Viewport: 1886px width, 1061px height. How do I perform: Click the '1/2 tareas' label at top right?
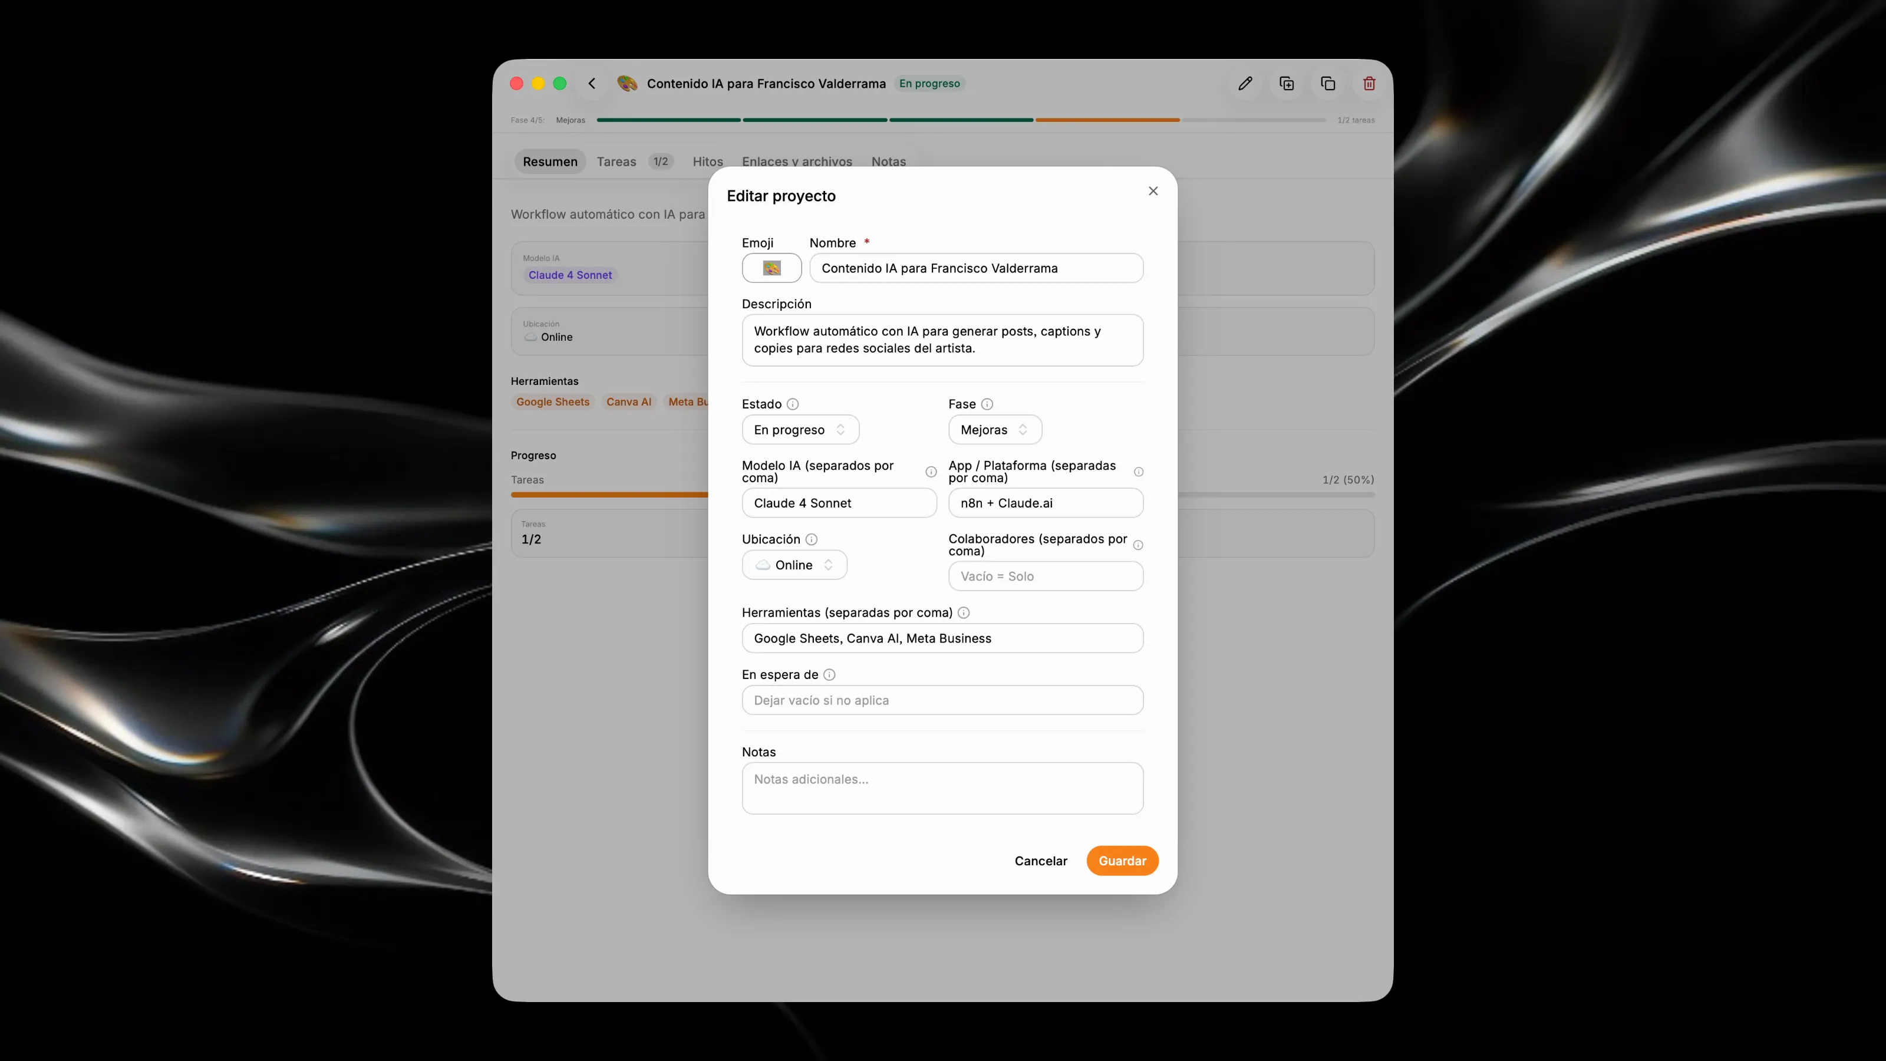(1356, 120)
